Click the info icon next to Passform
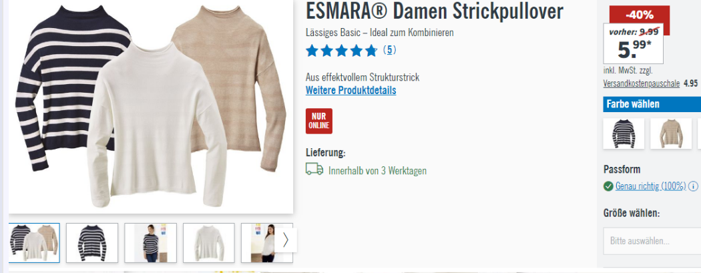Screen dimensions: 701x273 pos(693,186)
